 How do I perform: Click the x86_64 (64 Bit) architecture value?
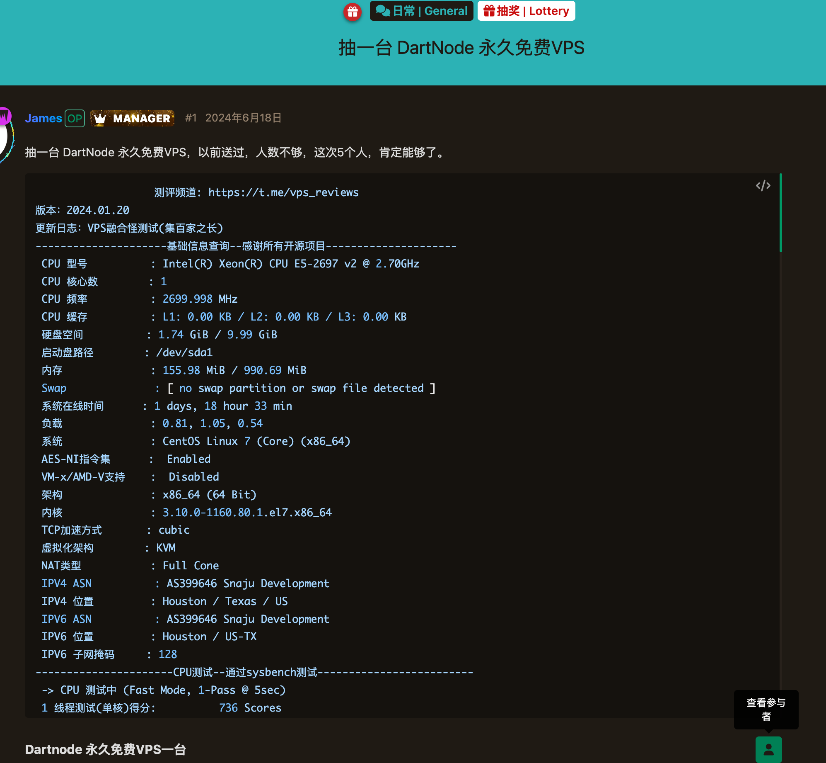point(210,495)
